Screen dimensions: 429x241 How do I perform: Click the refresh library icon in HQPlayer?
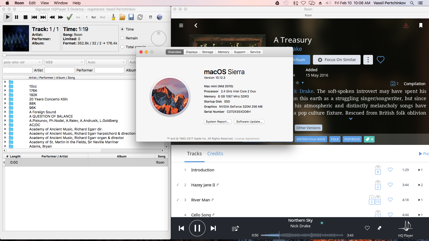pyautogui.click(x=140, y=17)
